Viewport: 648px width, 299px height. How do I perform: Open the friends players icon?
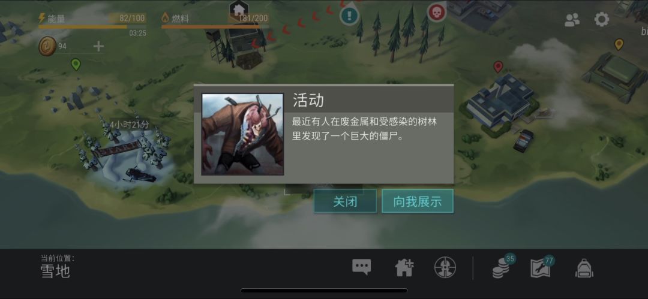tap(572, 20)
